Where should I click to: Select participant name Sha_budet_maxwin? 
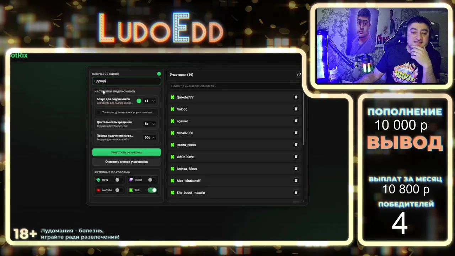191,193
